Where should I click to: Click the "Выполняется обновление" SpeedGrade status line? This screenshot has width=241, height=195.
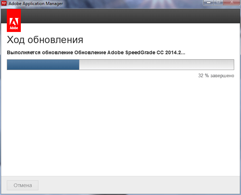96,52
